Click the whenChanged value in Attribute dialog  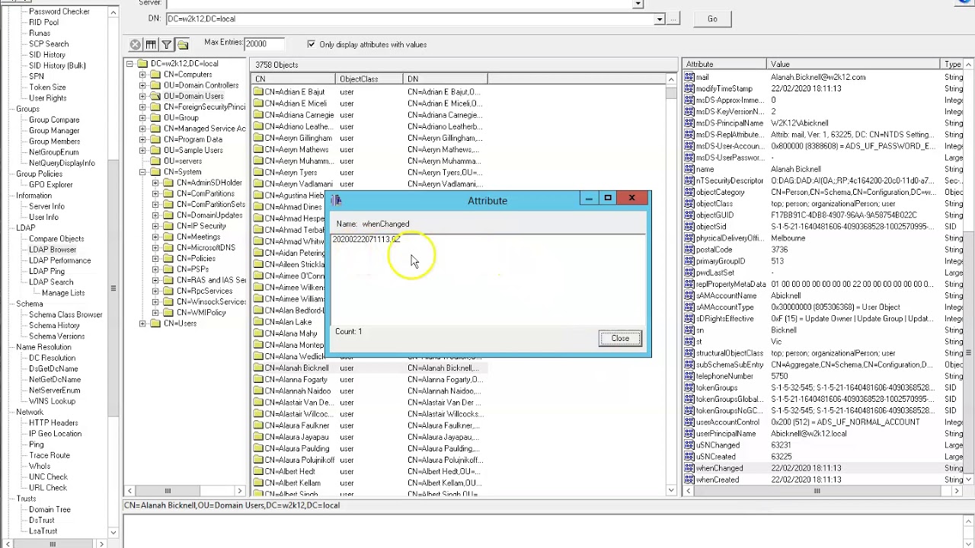[366, 239]
